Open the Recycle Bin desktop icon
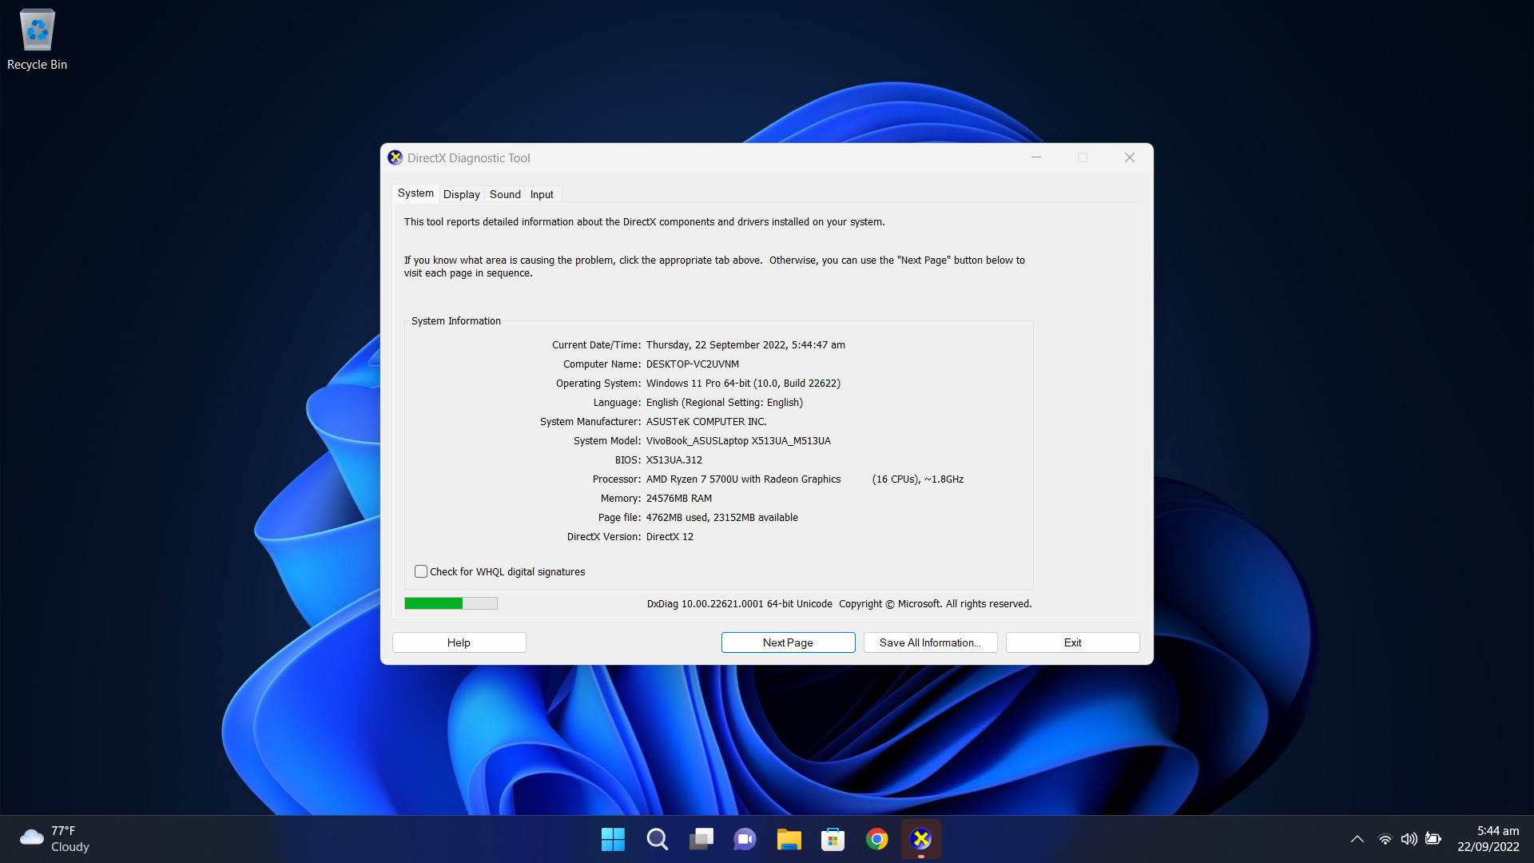The width and height of the screenshot is (1534, 863). (x=37, y=40)
